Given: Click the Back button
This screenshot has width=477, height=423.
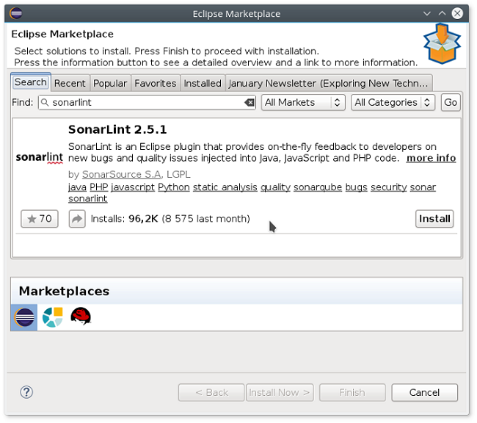Looking at the screenshot, I should click(x=211, y=393).
